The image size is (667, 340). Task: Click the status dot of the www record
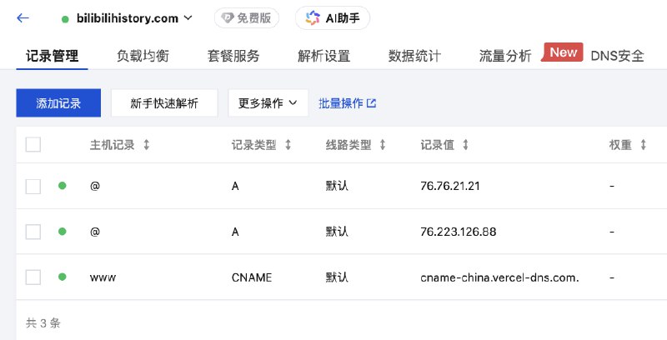(x=62, y=277)
